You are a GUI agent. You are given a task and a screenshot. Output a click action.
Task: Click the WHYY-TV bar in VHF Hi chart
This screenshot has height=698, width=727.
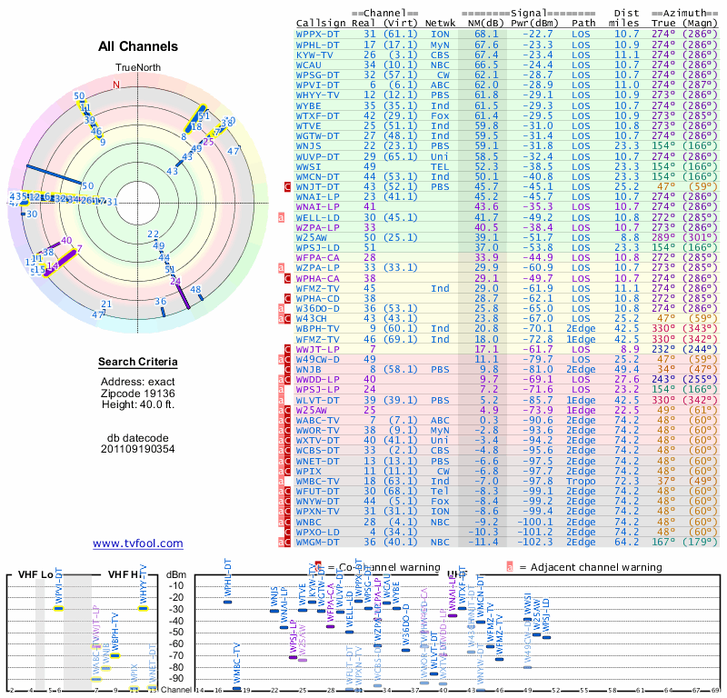coord(143,608)
